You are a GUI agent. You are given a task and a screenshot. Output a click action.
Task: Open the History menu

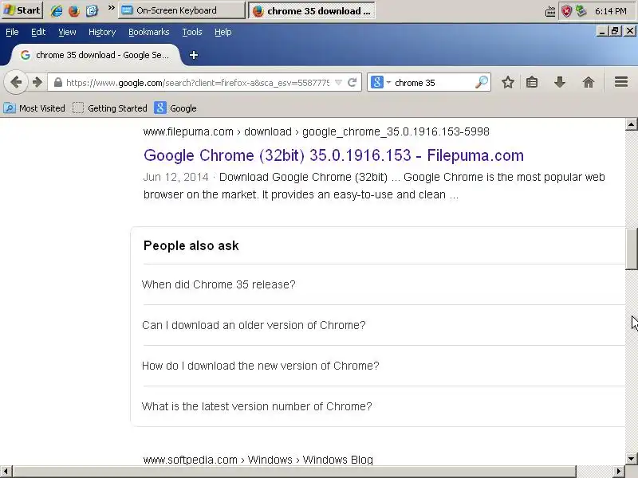point(102,32)
